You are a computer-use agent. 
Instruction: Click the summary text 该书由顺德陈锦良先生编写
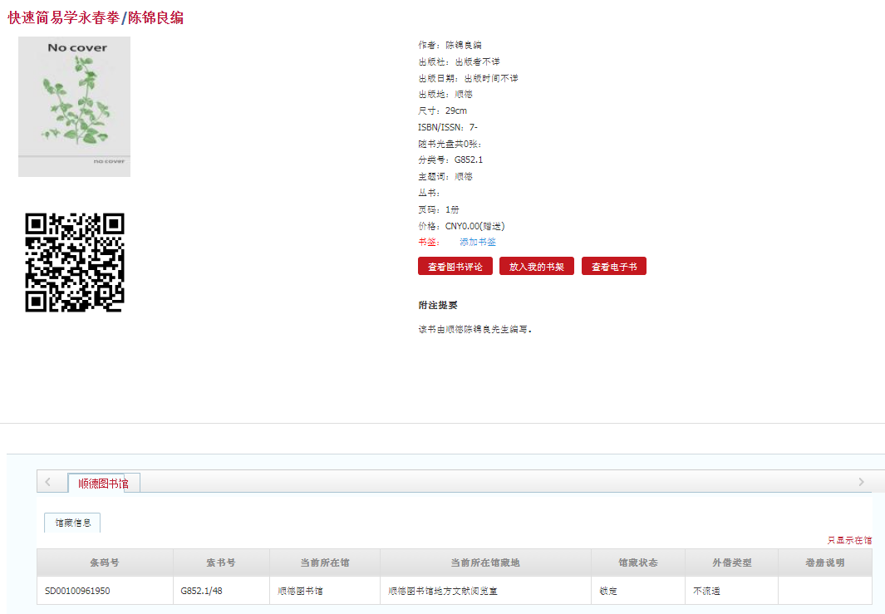pyautogui.click(x=474, y=329)
